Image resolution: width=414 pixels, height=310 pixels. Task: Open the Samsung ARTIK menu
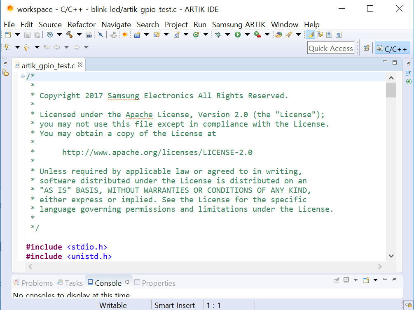pos(239,25)
